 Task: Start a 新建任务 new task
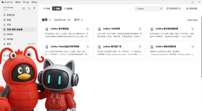point(19,15)
